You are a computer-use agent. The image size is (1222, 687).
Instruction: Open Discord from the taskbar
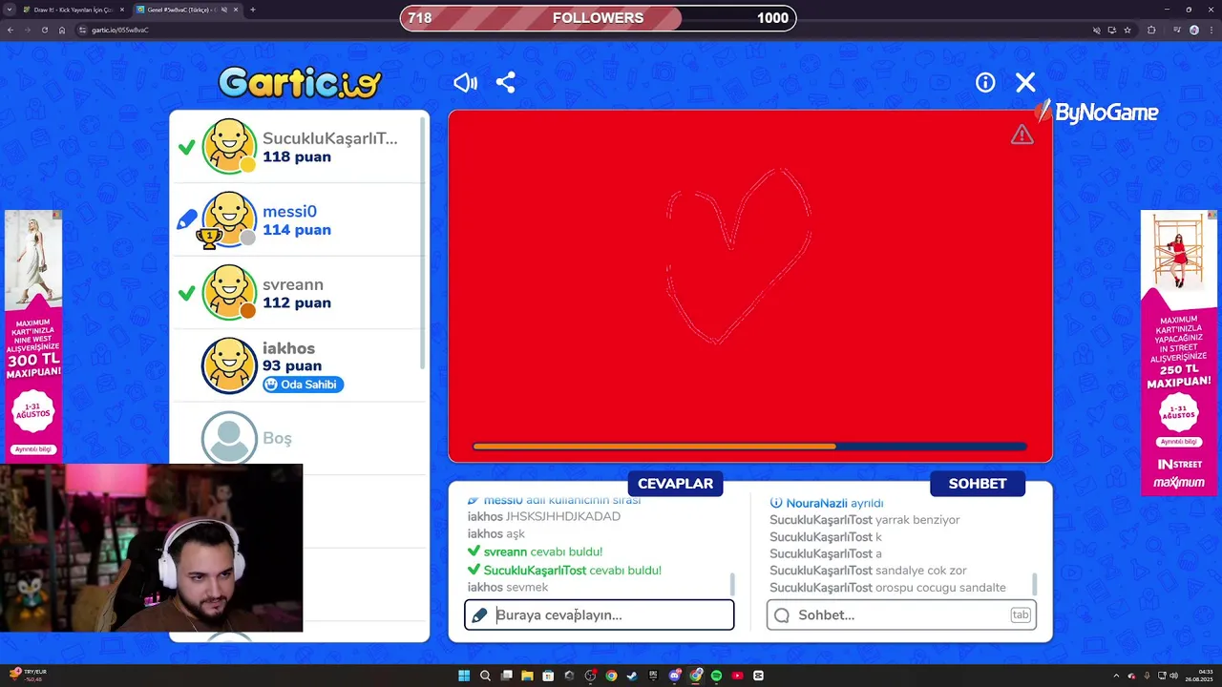coord(674,676)
